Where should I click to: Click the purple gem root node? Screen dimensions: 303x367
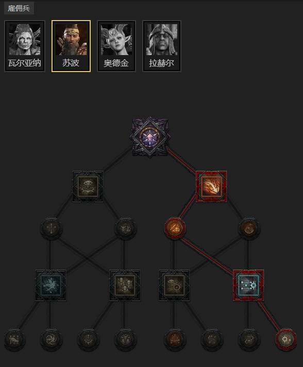(150, 136)
